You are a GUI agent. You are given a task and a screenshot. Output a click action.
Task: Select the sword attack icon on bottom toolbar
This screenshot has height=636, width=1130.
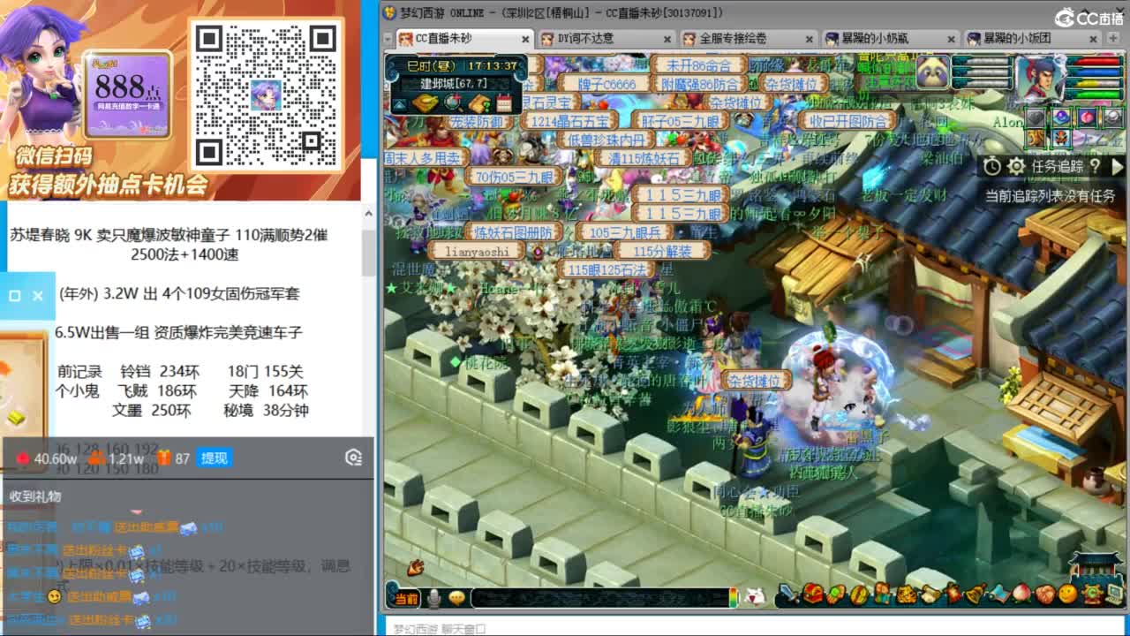coord(788,594)
